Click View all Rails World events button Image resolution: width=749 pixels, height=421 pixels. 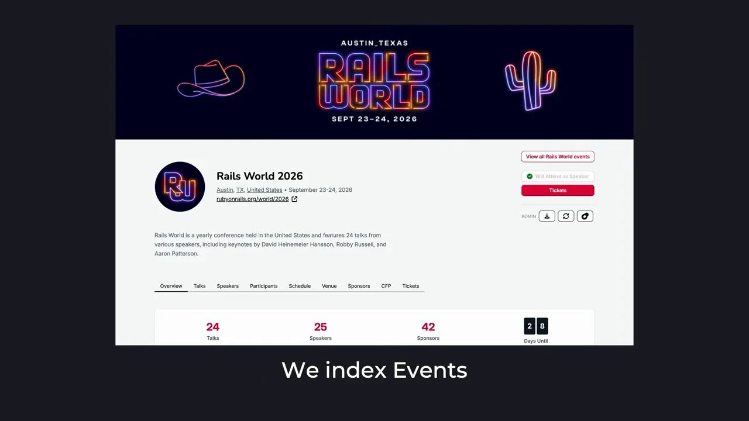558,157
